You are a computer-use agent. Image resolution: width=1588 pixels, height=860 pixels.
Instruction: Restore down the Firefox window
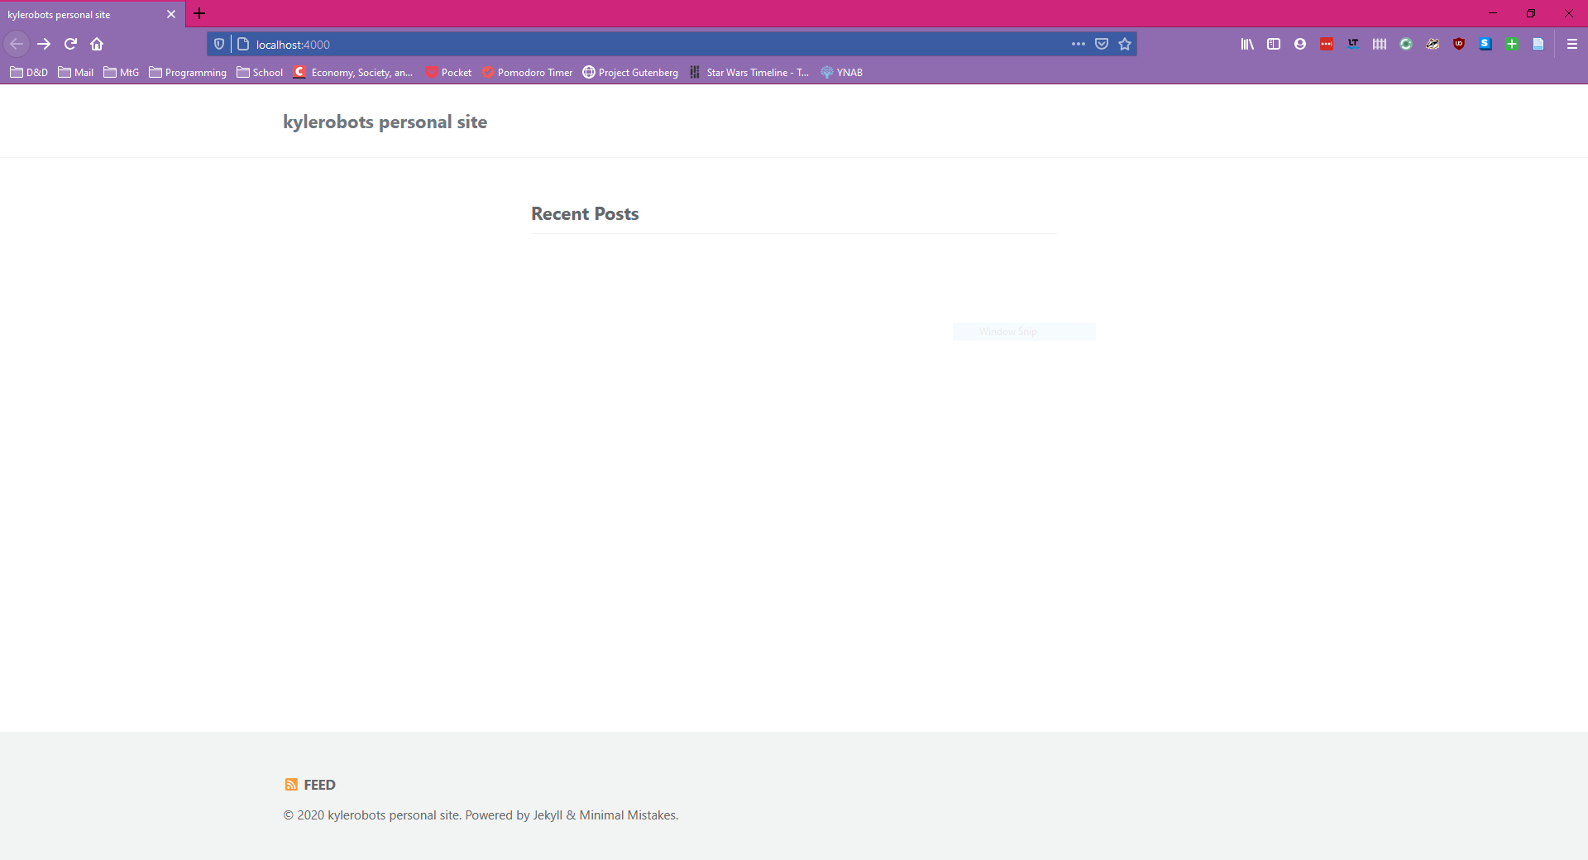[1531, 13]
